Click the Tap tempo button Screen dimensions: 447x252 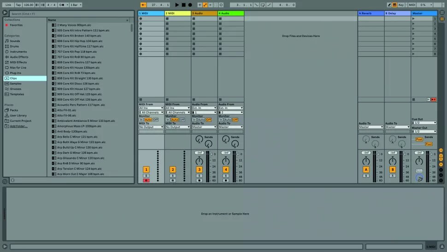[x=18, y=5]
